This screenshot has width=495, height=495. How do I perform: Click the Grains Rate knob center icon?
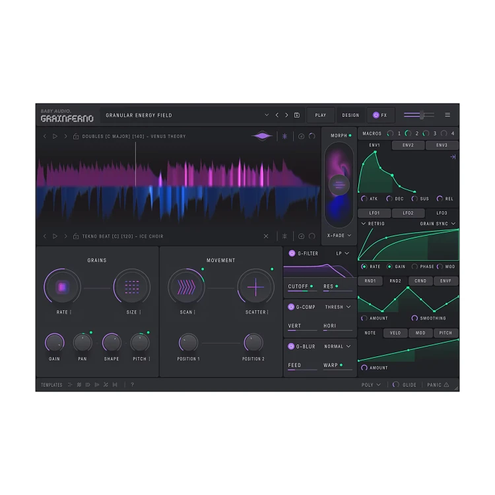point(62,287)
